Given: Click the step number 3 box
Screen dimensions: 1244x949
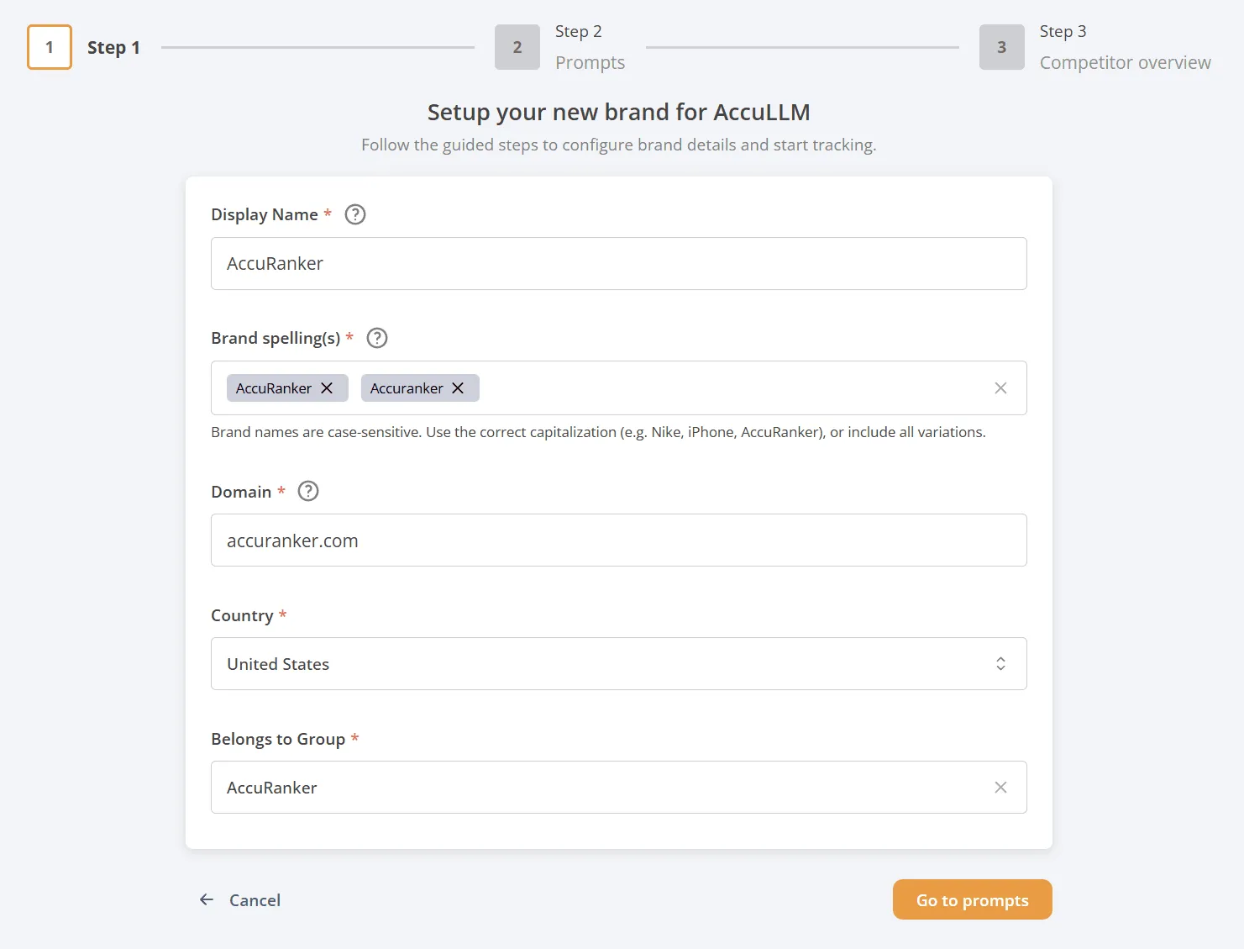Looking at the screenshot, I should tap(1001, 47).
